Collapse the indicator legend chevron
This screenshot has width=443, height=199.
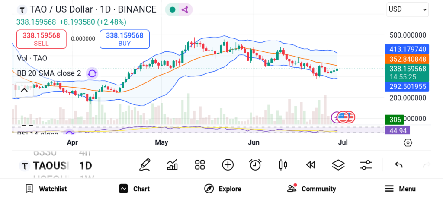click(x=24, y=90)
